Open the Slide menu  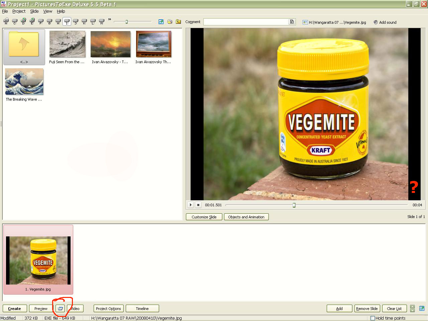click(x=34, y=11)
